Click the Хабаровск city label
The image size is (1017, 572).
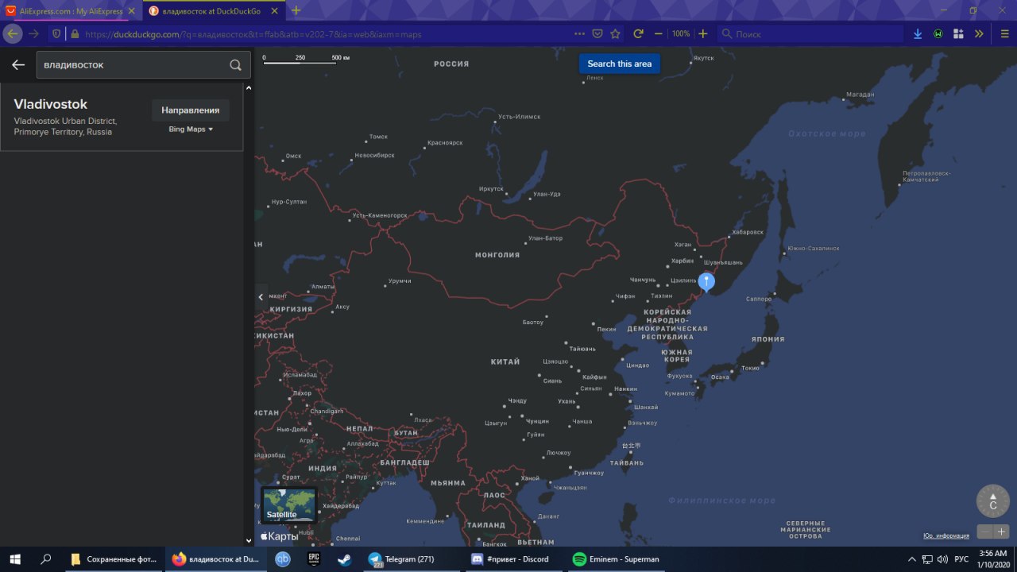point(748,232)
